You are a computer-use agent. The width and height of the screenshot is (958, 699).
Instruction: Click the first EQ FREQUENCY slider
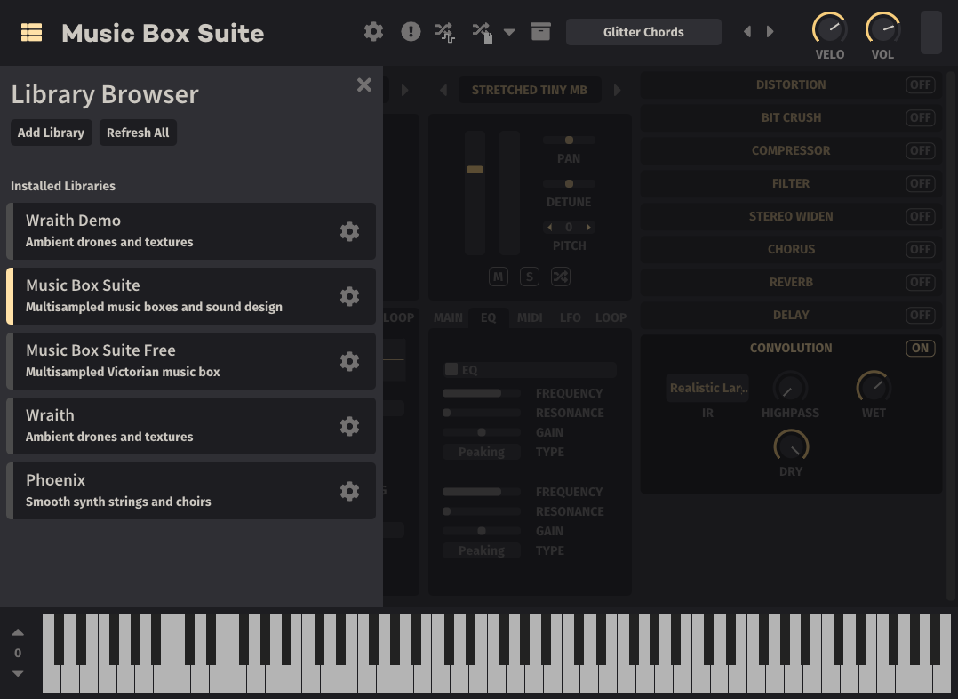pyautogui.click(x=482, y=393)
